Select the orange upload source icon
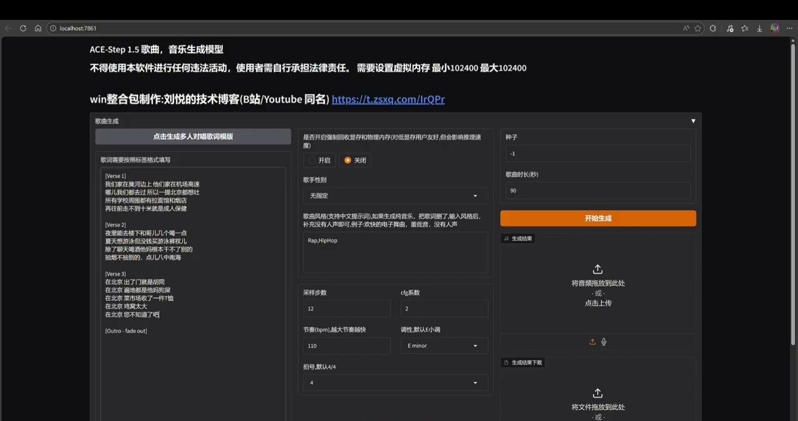Viewport: 798px width, 421px height. (x=593, y=342)
